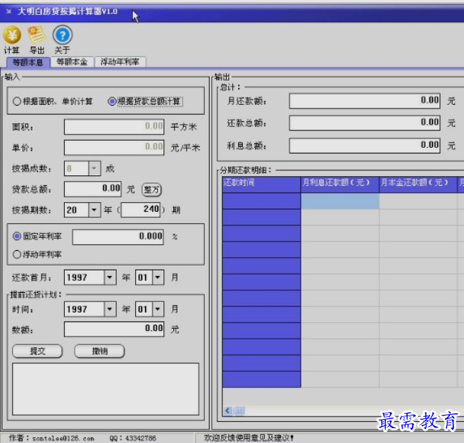Click the 还款时间 column header
The height and width of the screenshot is (443, 464).
[x=262, y=185]
